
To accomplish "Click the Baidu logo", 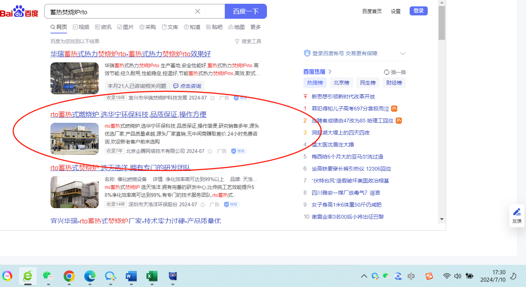I will 19,12.
